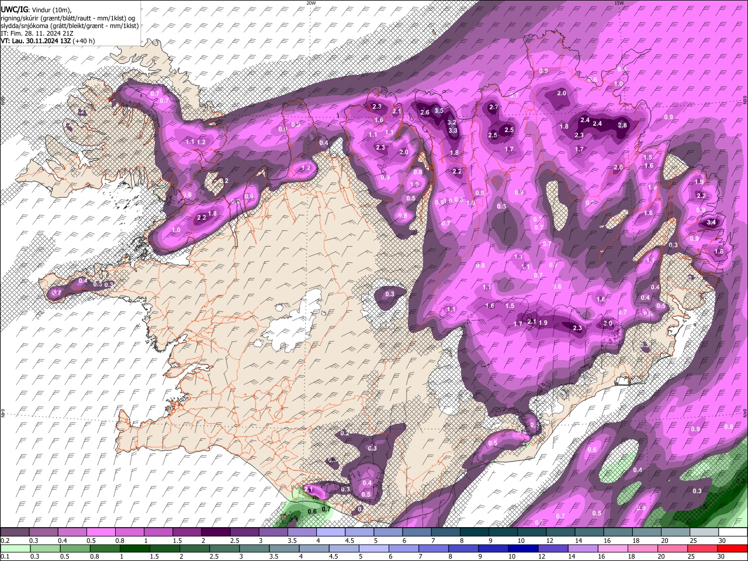Click the "UWC/IG: Vindur (10m)," title line

(x=36, y=9)
